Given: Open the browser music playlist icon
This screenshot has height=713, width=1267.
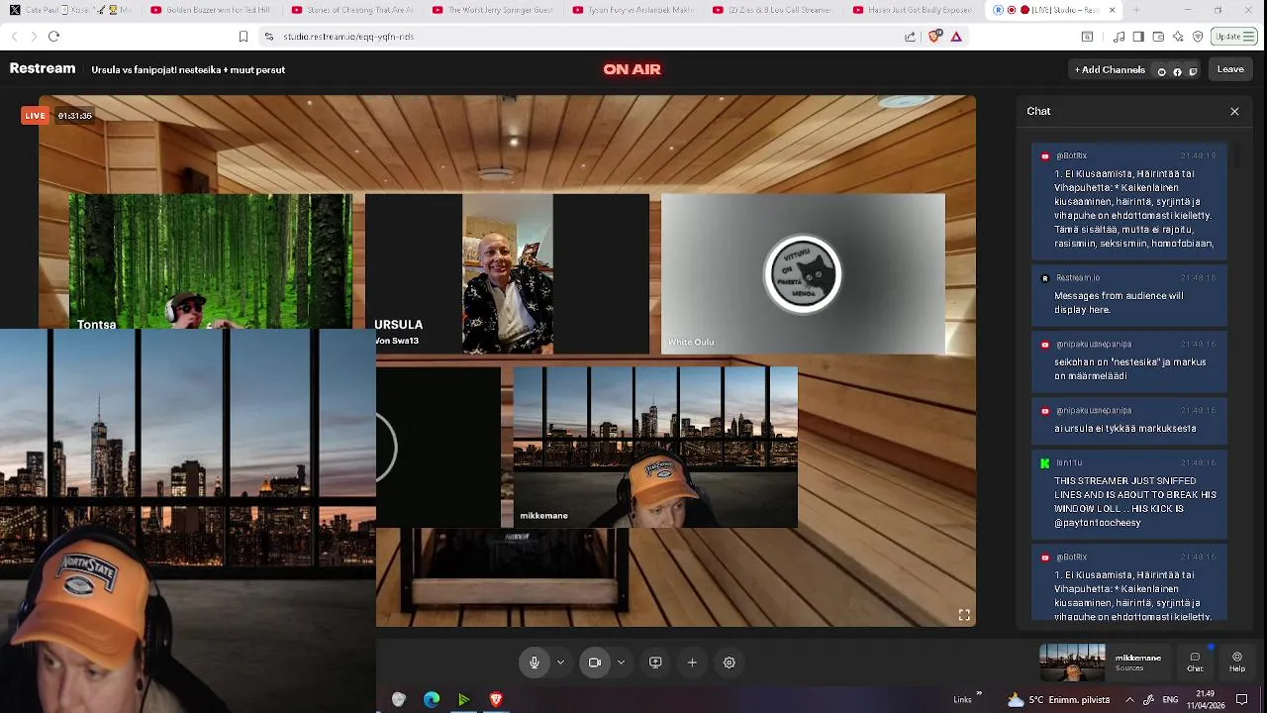Looking at the screenshot, I should point(1119,37).
